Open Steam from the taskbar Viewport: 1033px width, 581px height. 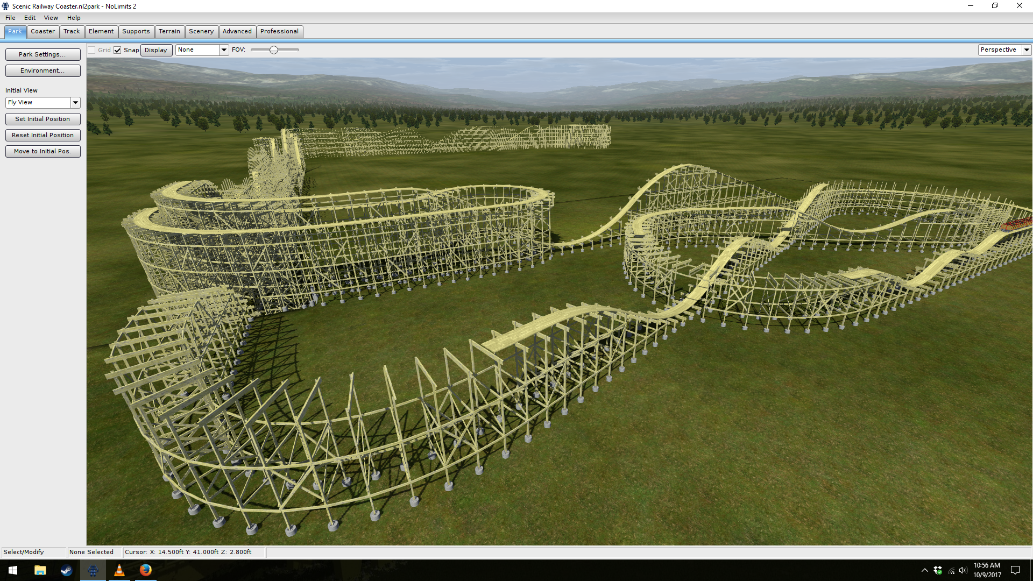[x=66, y=570]
